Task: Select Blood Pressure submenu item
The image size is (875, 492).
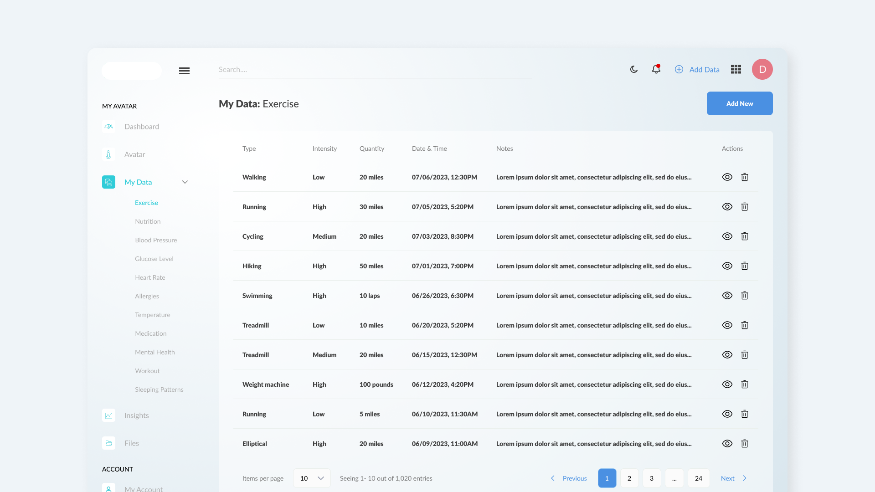Action: tap(156, 240)
